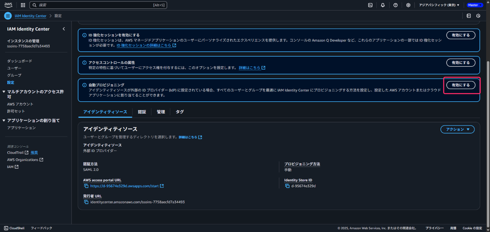The image size is (490, 232).
Task: Open プライバシー link in the footer
Action: coord(435,228)
